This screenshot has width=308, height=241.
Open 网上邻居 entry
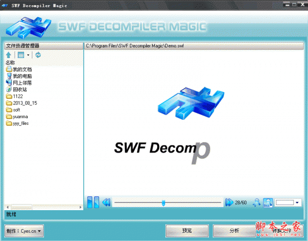point(19,83)
